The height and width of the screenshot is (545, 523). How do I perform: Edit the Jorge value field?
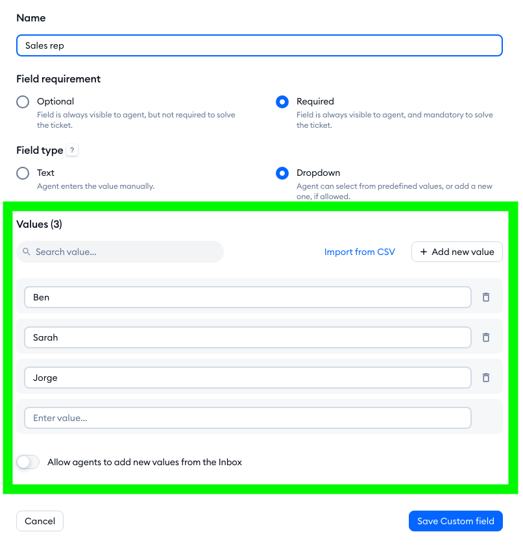[247, 378]
